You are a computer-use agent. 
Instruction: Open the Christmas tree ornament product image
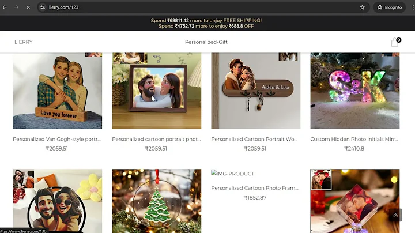tap(157, 201)
